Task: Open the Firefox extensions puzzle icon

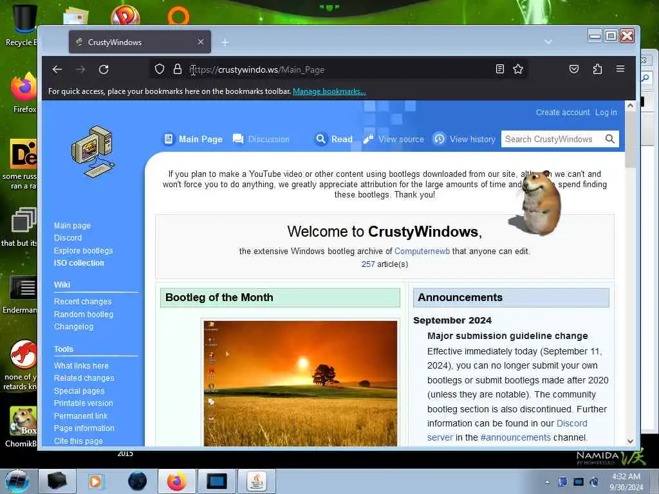Action: (597, 69)
